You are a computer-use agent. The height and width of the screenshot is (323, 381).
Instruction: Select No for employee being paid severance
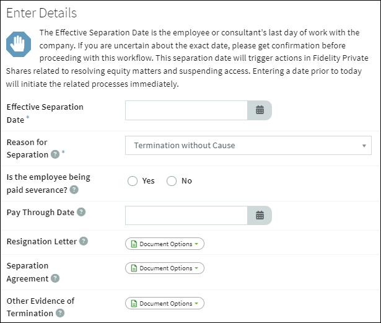click(x=172, y=181)
